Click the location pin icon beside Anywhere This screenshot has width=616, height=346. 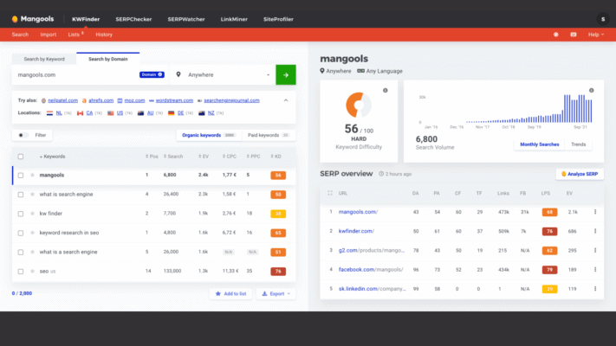click(x=178, y=74)
